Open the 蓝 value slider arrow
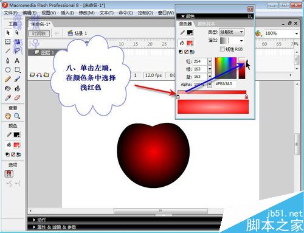Viewport: 304px width, 233px height. (210, 77)
